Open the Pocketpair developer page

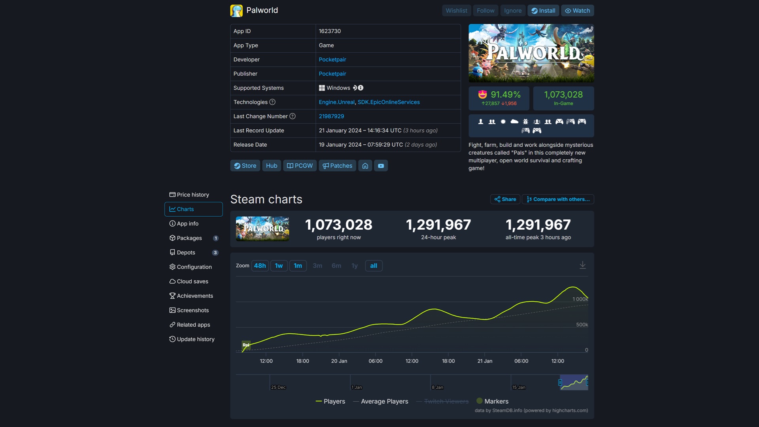tap(332, 59)
